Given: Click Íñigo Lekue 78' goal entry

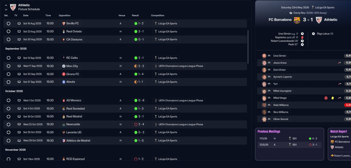Looking at the screenshot, I should [x=325, y=34].
